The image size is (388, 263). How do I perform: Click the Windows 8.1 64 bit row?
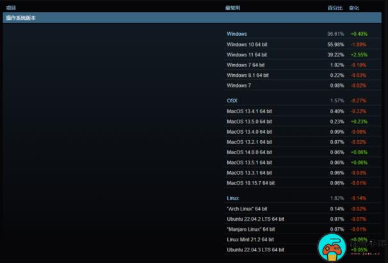point(302,76)
